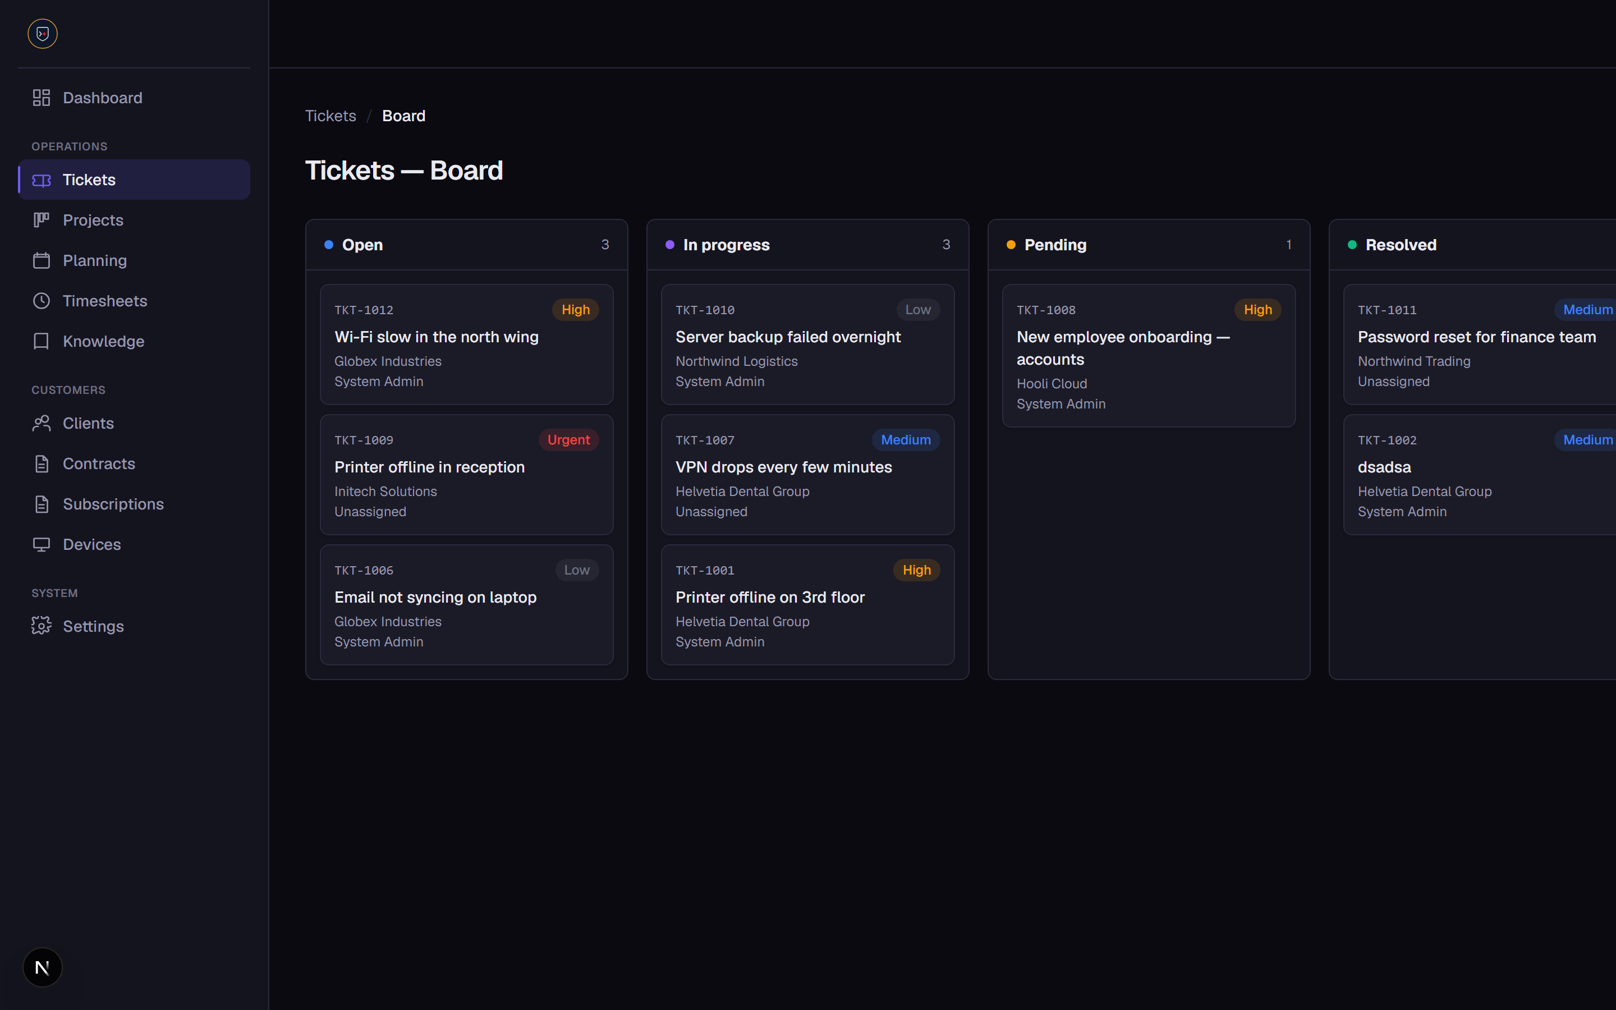Viewport: 1616px width, 1010px height.
Task: Click ticket ID TKT-1010
Action: (705, 310)
